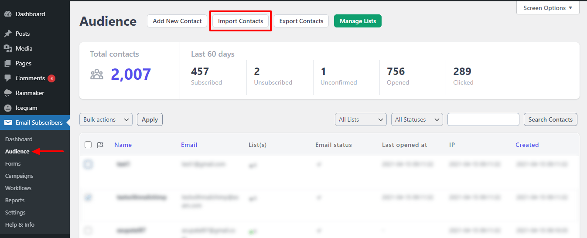Check the first contact row checkbox
Screen dimensions: 587x238
point(88,164)
